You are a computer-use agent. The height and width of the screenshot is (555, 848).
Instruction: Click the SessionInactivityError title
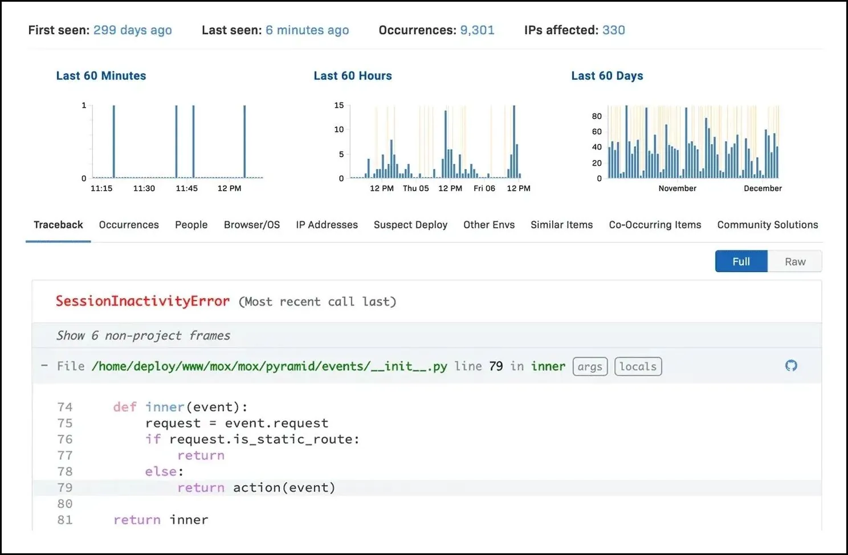tap(142, 301)
